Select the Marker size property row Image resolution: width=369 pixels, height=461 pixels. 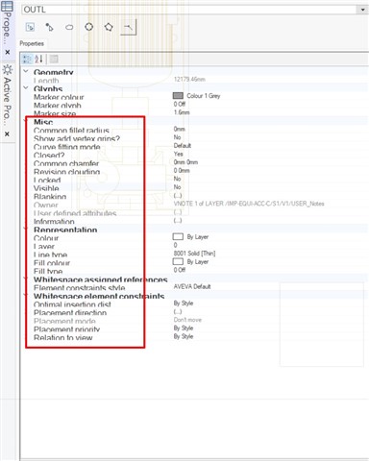coord(194,112)
